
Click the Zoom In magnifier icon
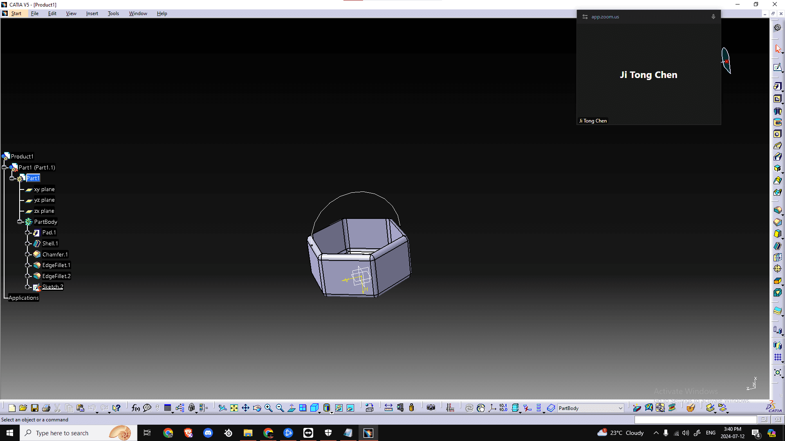[268, 408]
